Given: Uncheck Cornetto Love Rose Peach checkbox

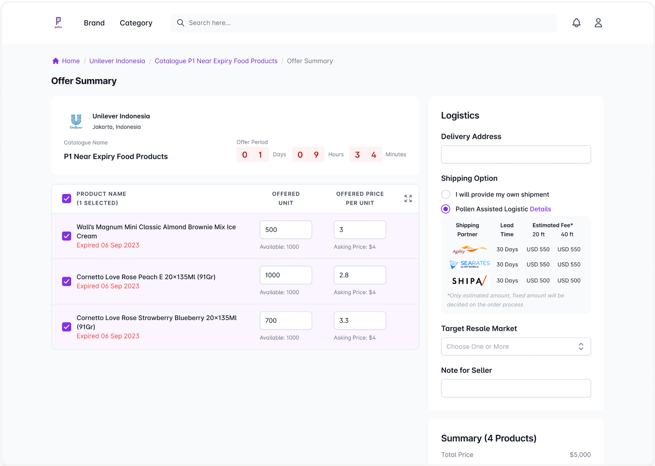Looking at the screenshot, I should pyautogui.click(x=67, y=281).
